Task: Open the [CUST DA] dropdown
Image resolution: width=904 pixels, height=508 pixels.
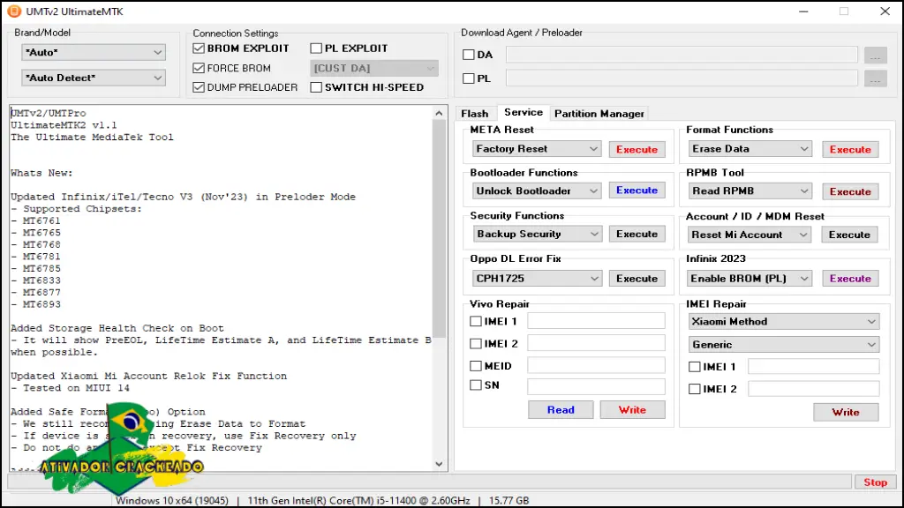Action: 374,68
